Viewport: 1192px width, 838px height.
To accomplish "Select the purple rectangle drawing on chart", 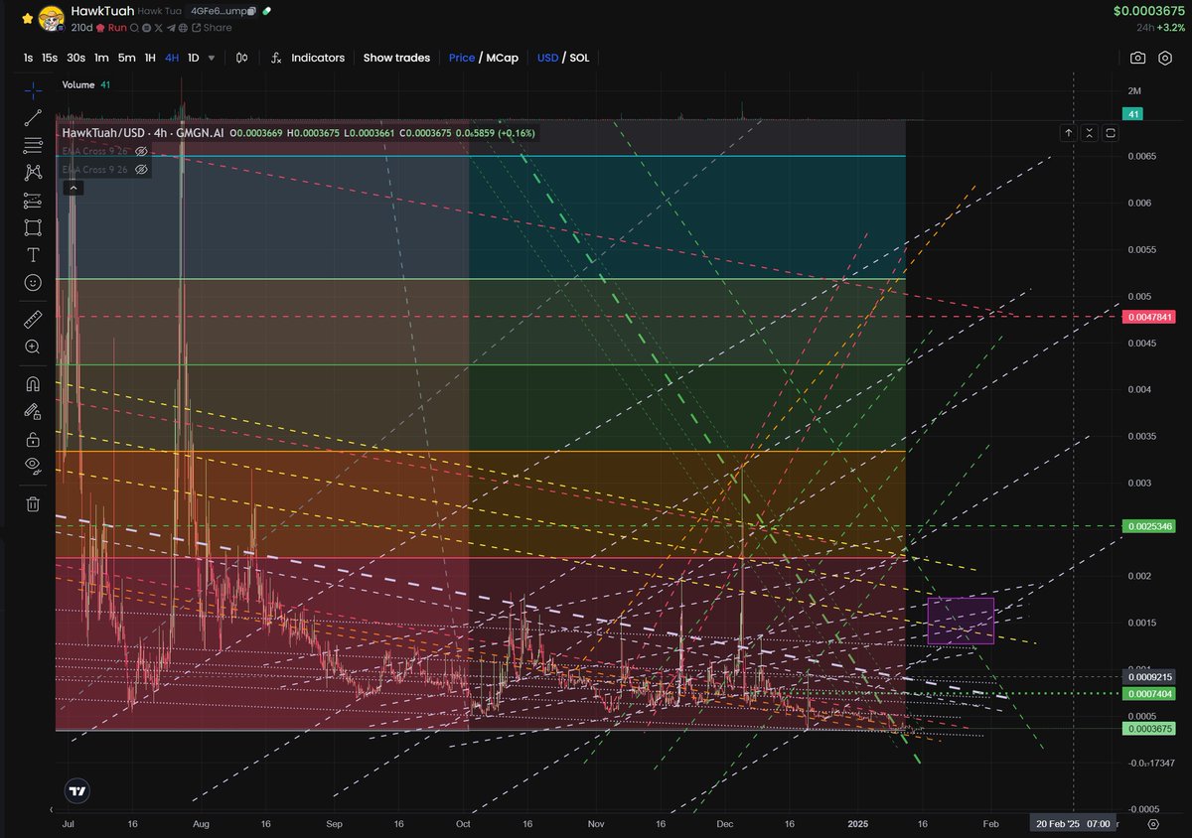I will (961, 621).
